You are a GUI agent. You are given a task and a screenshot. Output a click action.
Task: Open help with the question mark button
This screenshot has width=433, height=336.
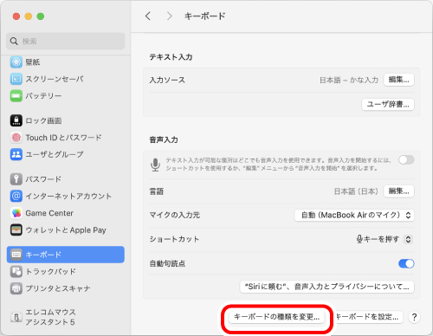414,317
